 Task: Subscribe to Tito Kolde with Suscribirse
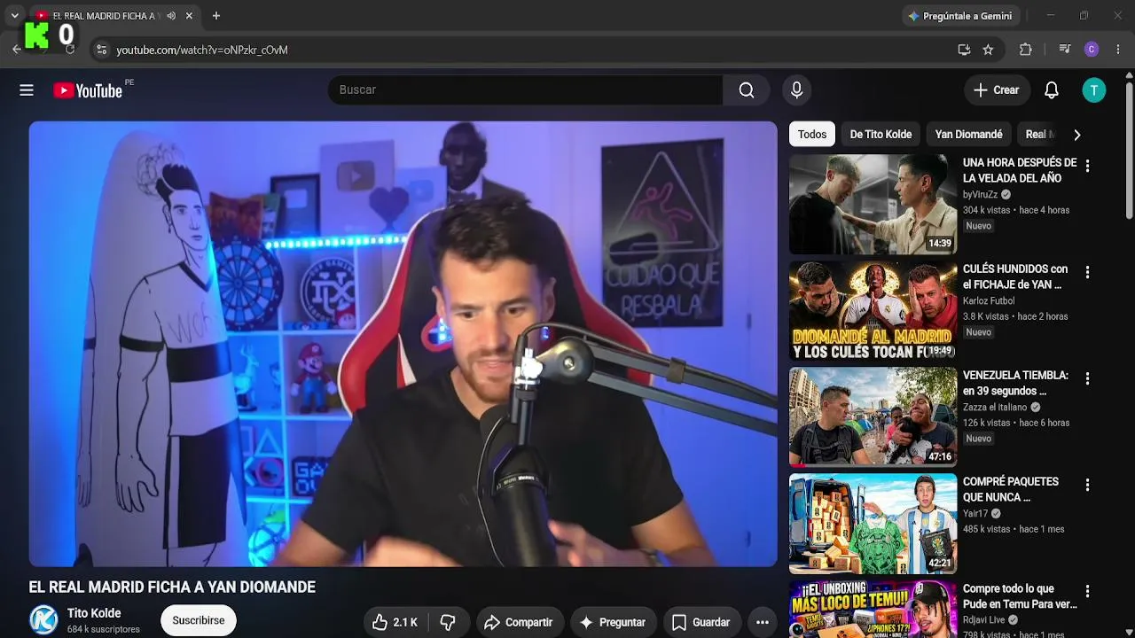pyautogui.click(x=199, y=620)
